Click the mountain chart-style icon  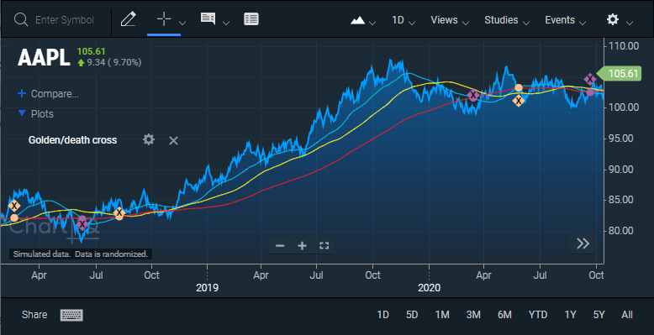tap(357, 20)
